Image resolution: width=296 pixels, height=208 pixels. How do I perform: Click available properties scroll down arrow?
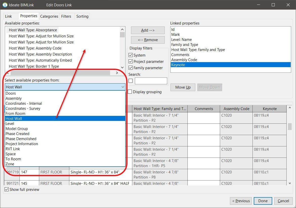click(122, 67)
